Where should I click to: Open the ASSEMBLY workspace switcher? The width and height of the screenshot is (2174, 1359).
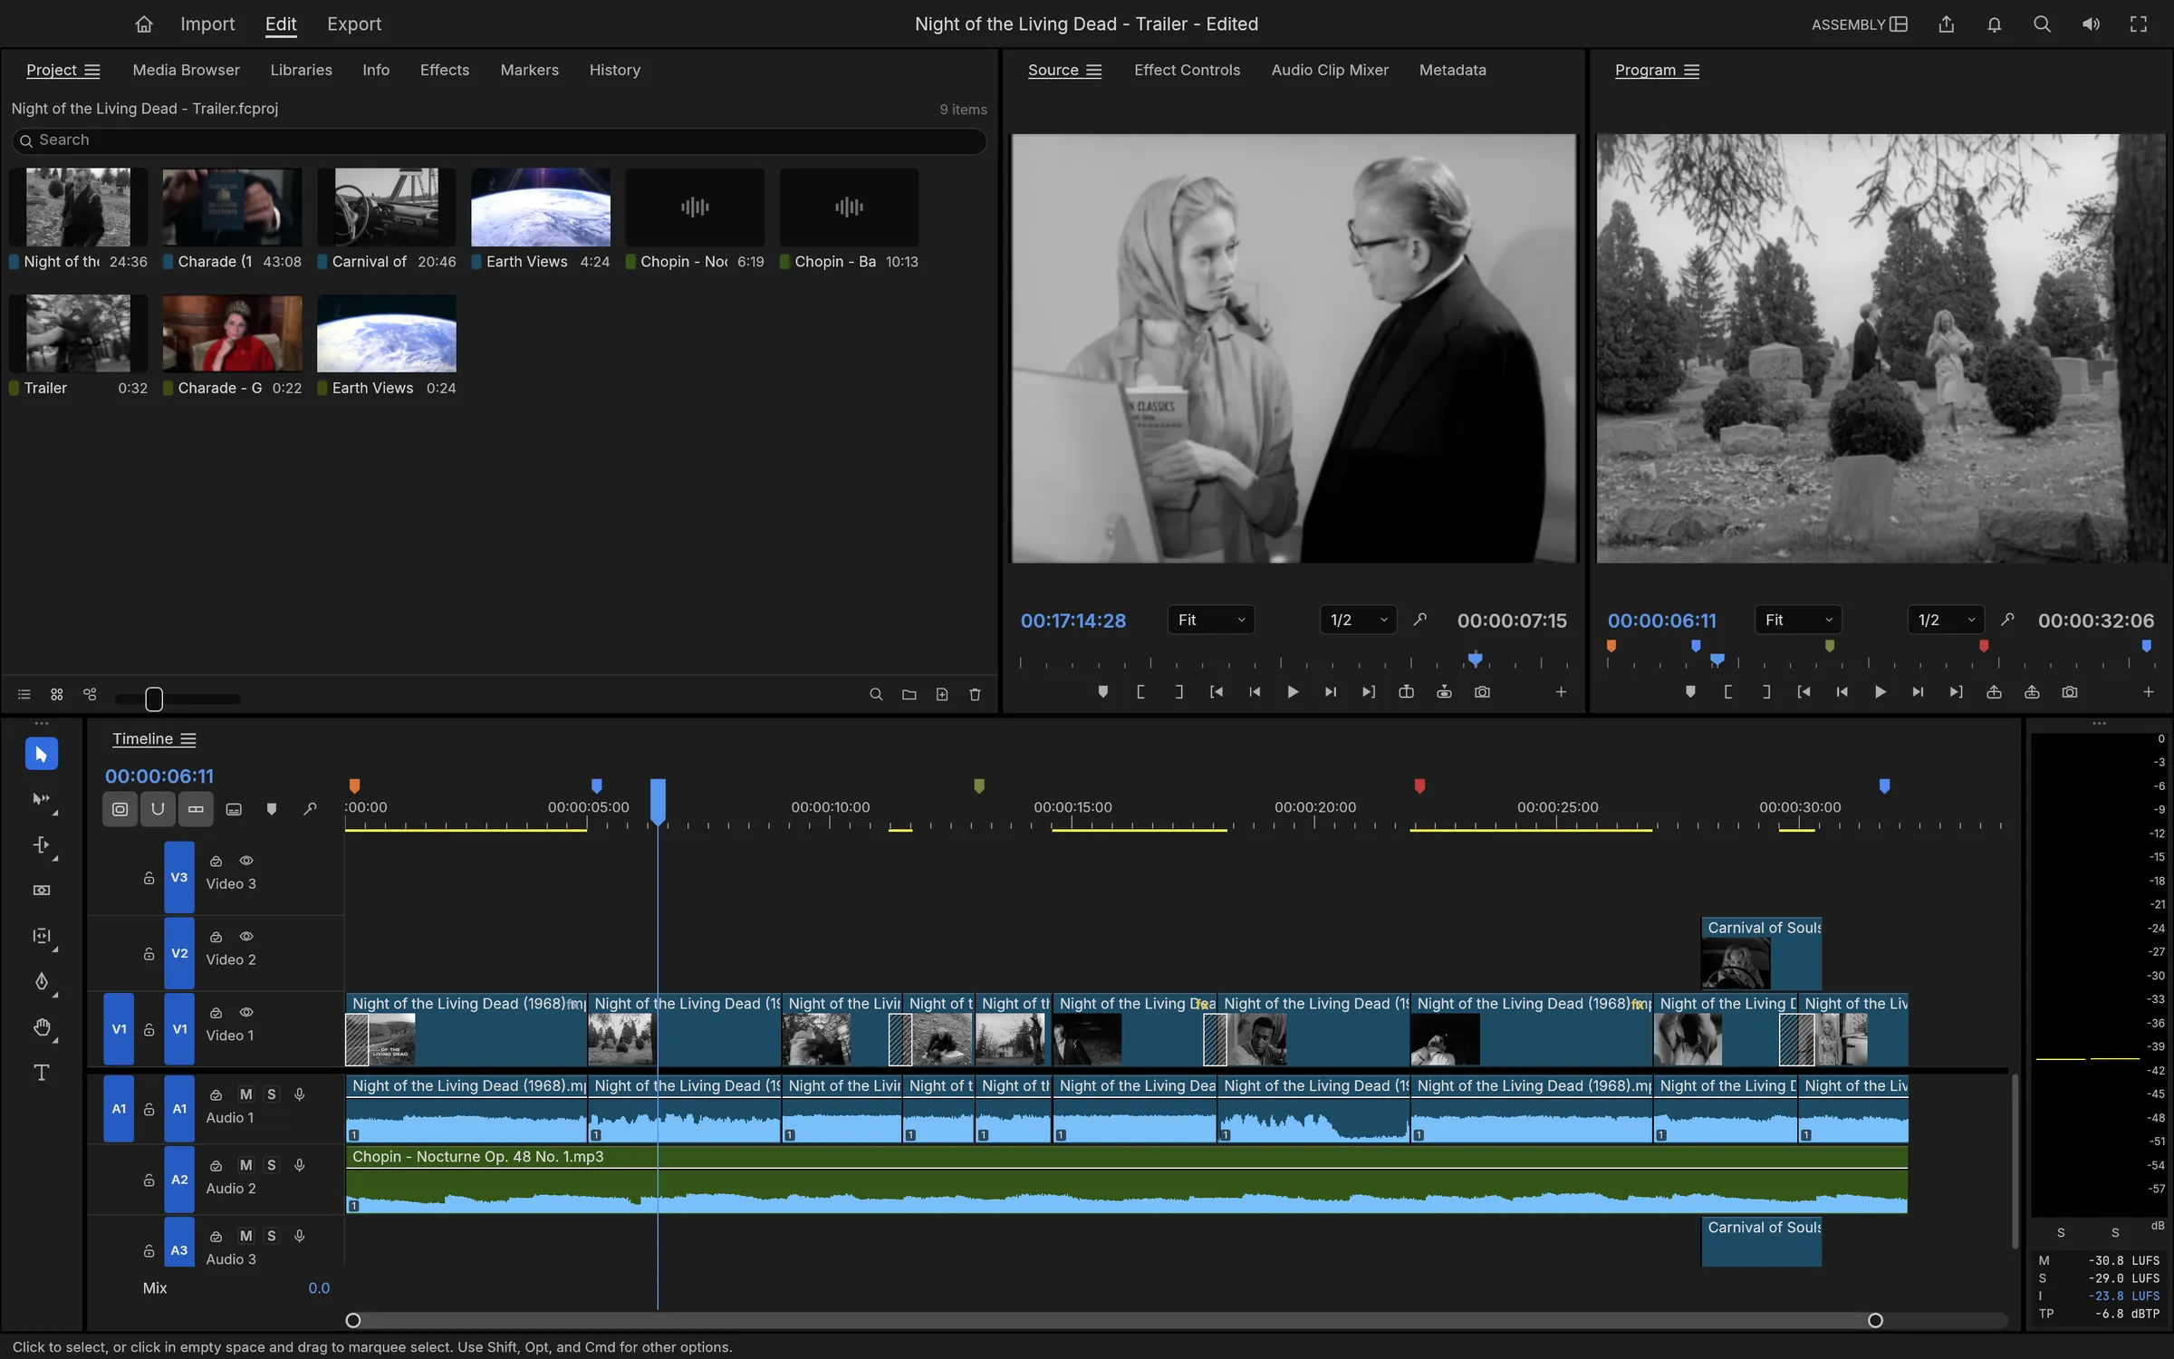[1860, 24]
